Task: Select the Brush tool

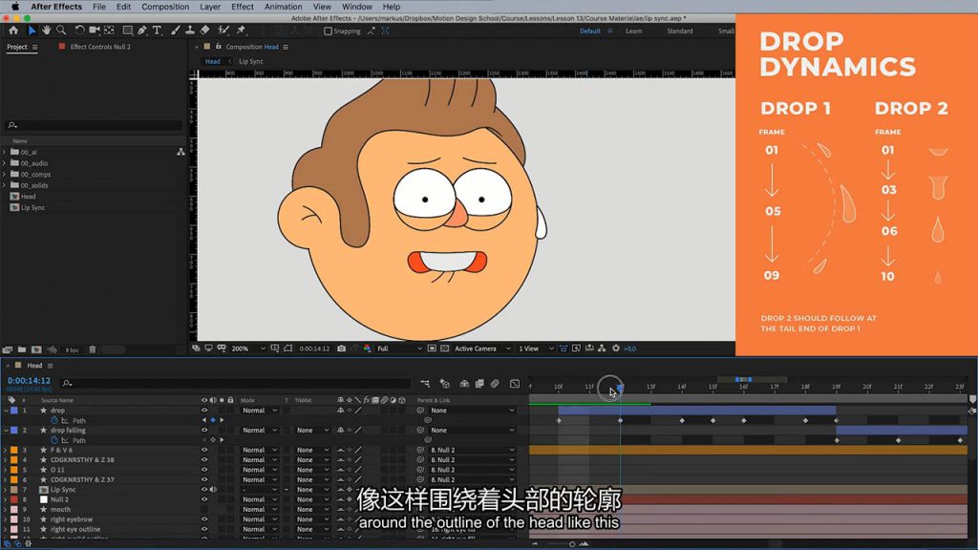Action: point(176,30)
